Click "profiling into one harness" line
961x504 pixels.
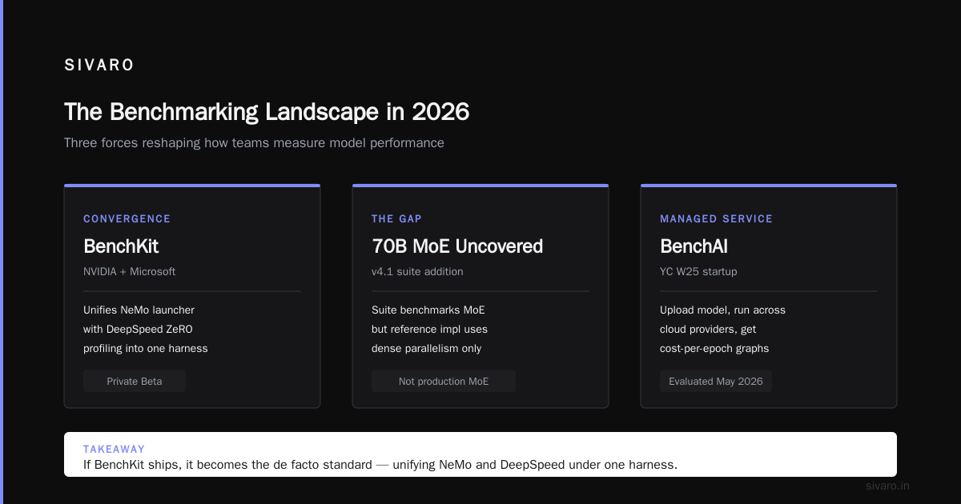pos(145,349)
